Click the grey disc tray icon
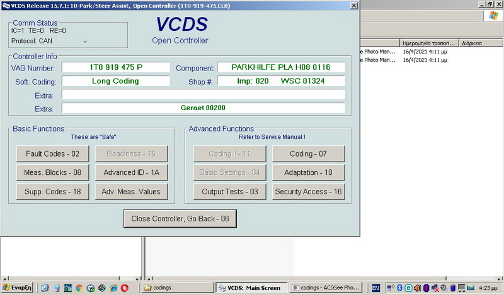Image resolution: width=504 pixels, height=295 pixels. tap(444, 287)
